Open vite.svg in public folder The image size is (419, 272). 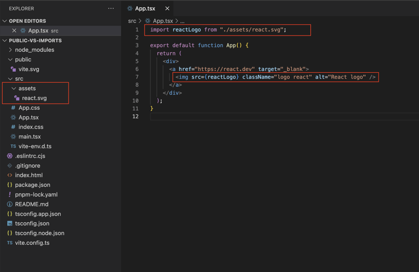[29, 69]
